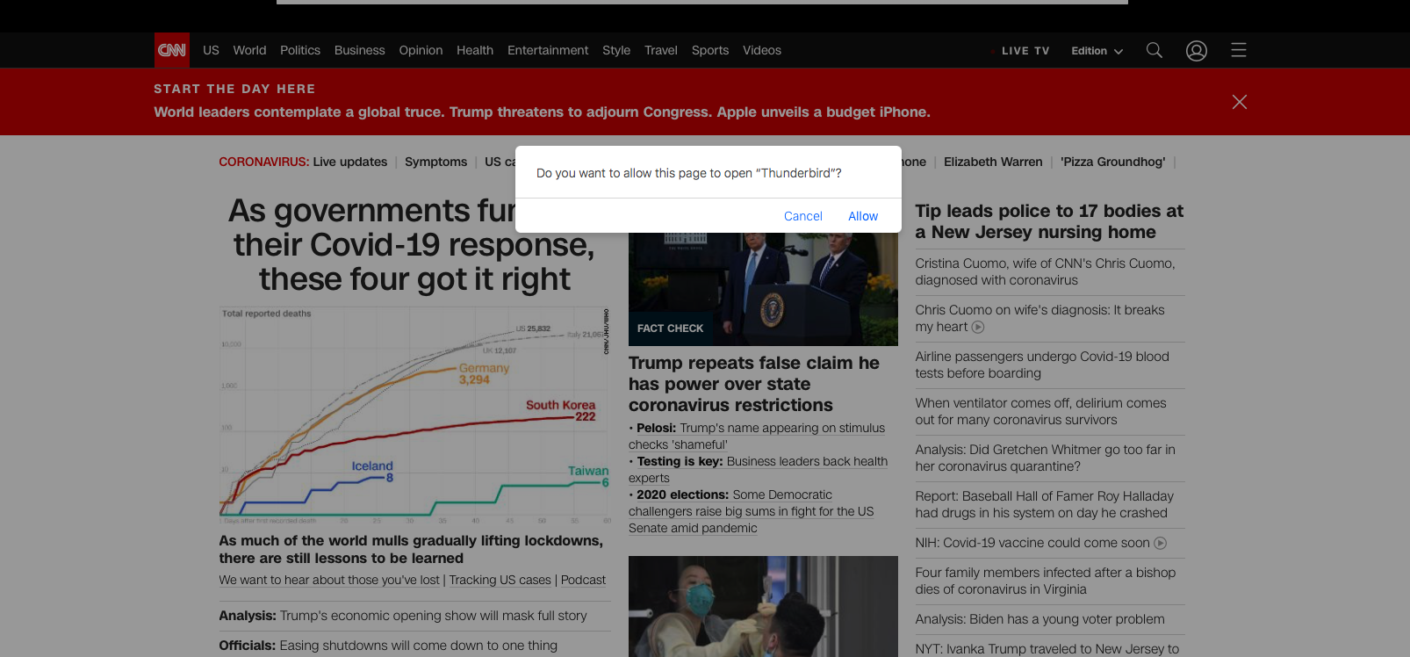The image size is (1410, 657).
Task: Open Biden young voter problem analysis
Action: coord(1040,619)
